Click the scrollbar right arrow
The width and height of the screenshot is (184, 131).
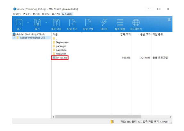[171, 117]
